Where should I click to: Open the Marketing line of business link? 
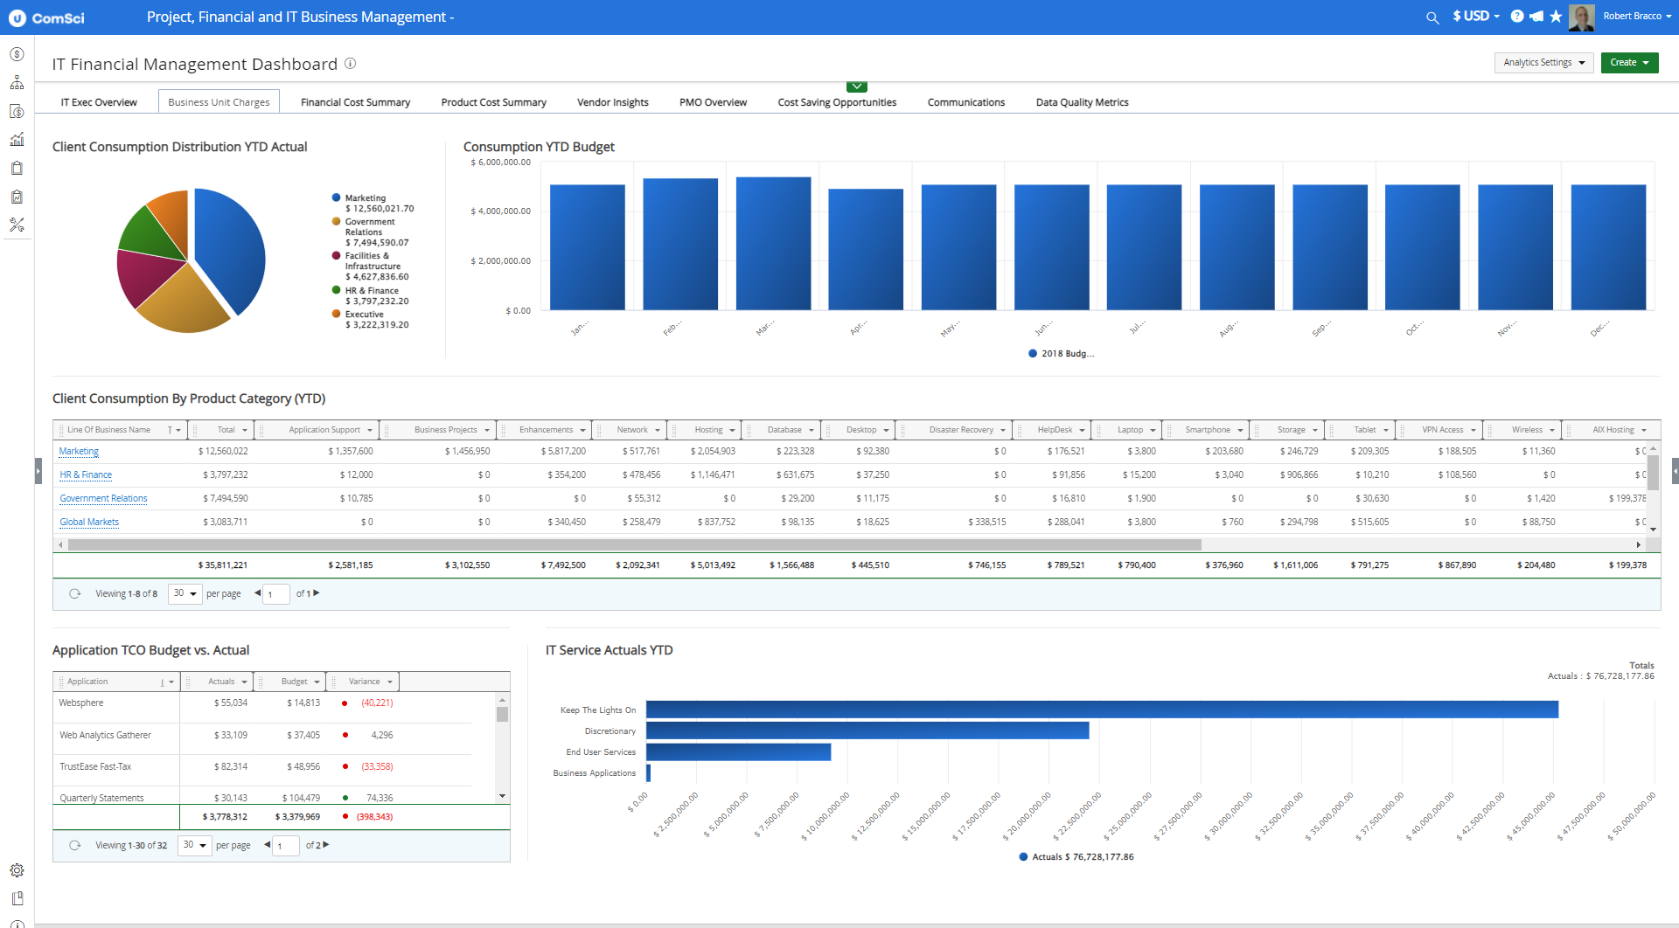pyautogui.click(x=78, y=451)
